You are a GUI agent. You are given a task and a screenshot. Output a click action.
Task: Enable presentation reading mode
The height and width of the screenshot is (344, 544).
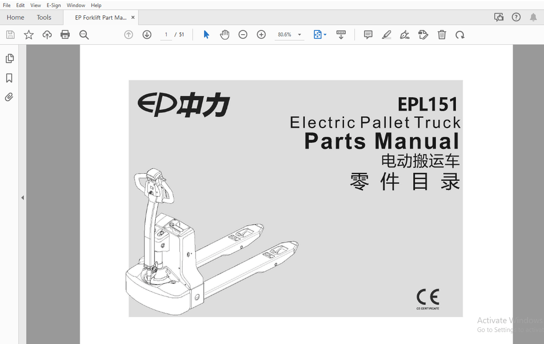coord(341,34)
